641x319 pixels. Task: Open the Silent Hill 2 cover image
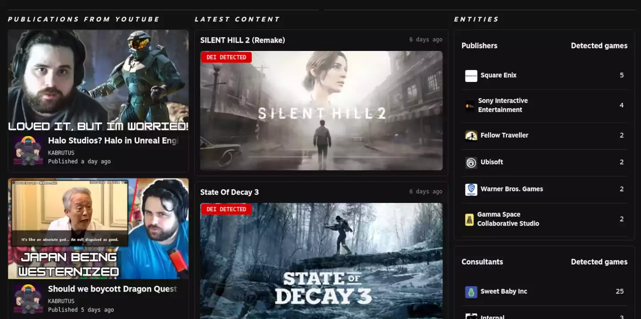coord(321,111)
